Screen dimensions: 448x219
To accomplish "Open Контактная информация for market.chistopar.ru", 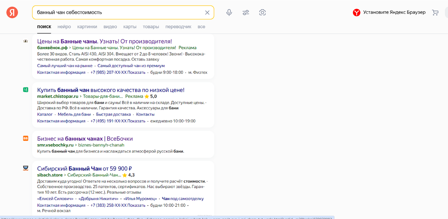I will pyautogui.click(x=61, y=121).
